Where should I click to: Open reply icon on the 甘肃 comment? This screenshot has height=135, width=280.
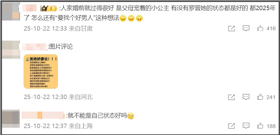coord(246,28)
